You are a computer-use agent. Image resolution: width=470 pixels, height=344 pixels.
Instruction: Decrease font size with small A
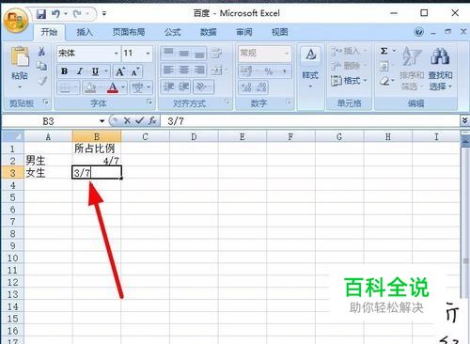[135, 71]
